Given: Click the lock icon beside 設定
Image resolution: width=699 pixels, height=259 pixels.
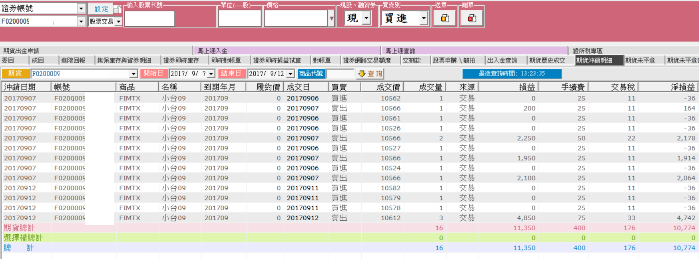Looking at the screenshot, I should pyautogui.click(x=117, y=9).
